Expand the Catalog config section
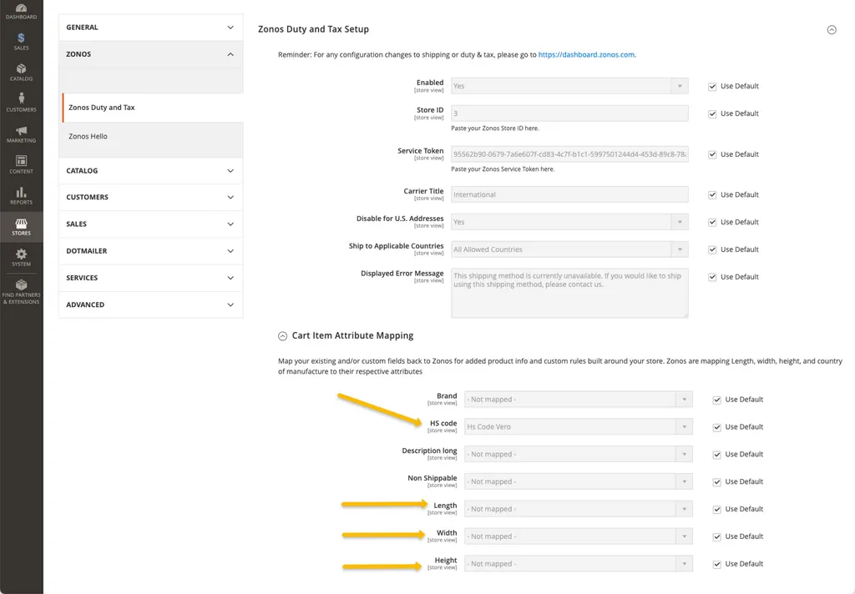 [150, 170]
